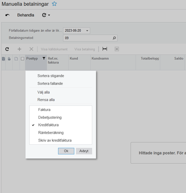186x193 pixels.
Task: Click the Ref.nr. faktura column header
Action: pos(58,62)
